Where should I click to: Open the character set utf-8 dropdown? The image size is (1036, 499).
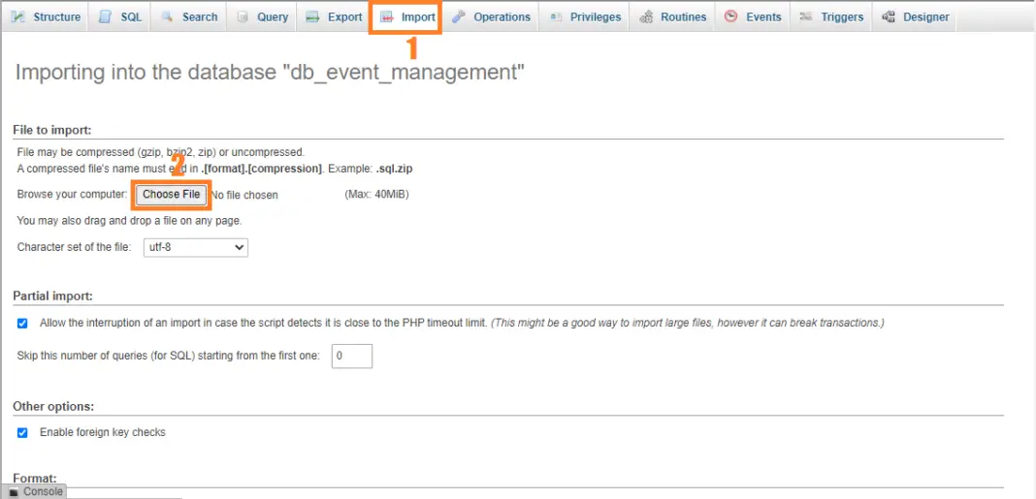[x=195, y=247]
